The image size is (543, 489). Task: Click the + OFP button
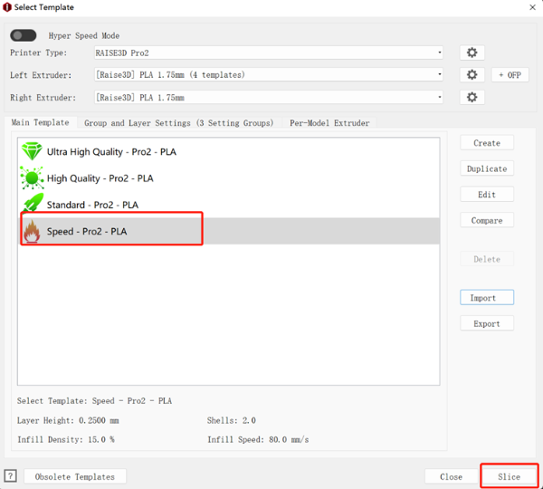tap(510, 75)
